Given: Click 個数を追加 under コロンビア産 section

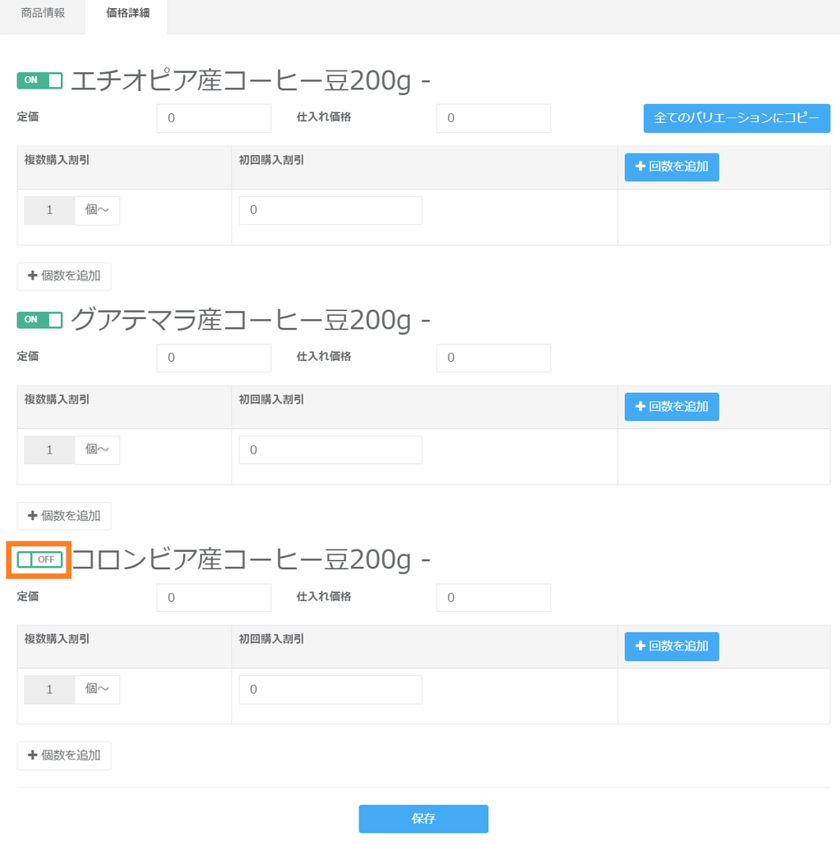Looking at the screenshot, I should pos(64,755).
